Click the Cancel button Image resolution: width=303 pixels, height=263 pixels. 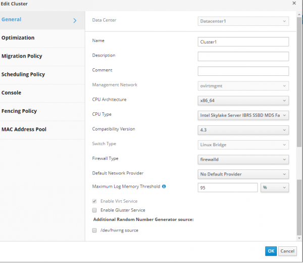pyautogui.click(x=287, y=251)
